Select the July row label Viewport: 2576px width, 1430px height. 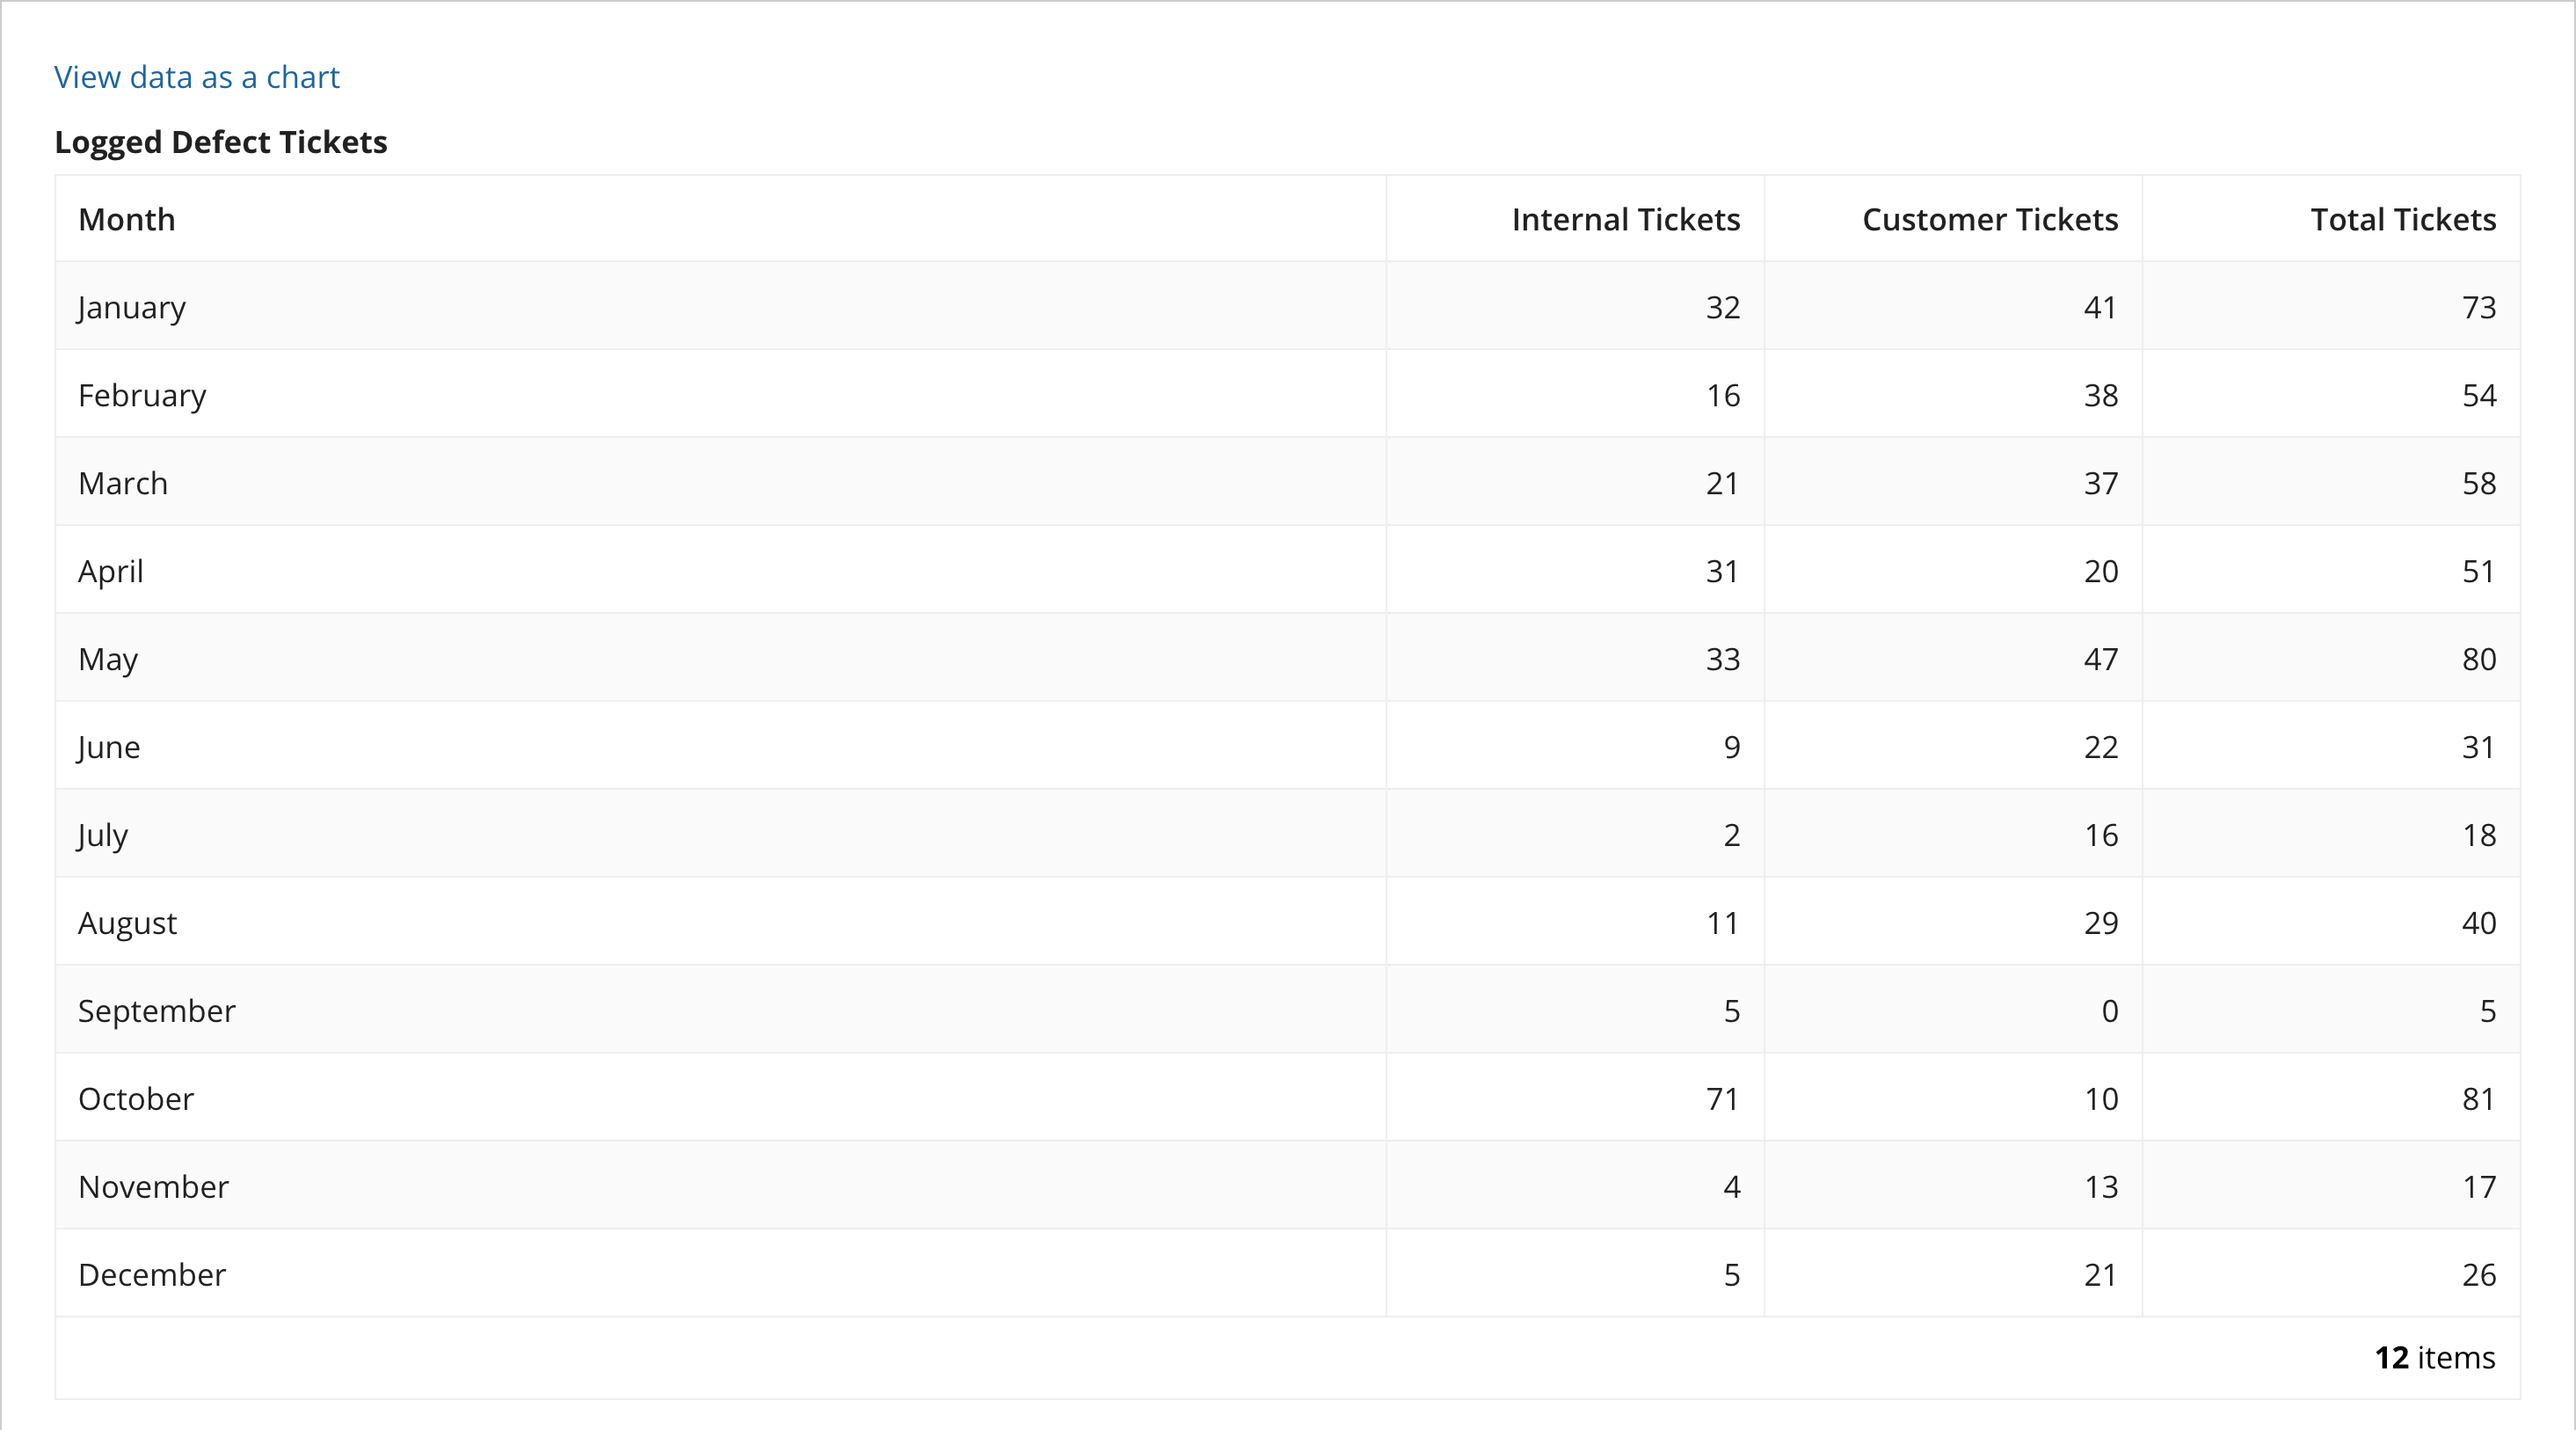(x=103, y=835)
